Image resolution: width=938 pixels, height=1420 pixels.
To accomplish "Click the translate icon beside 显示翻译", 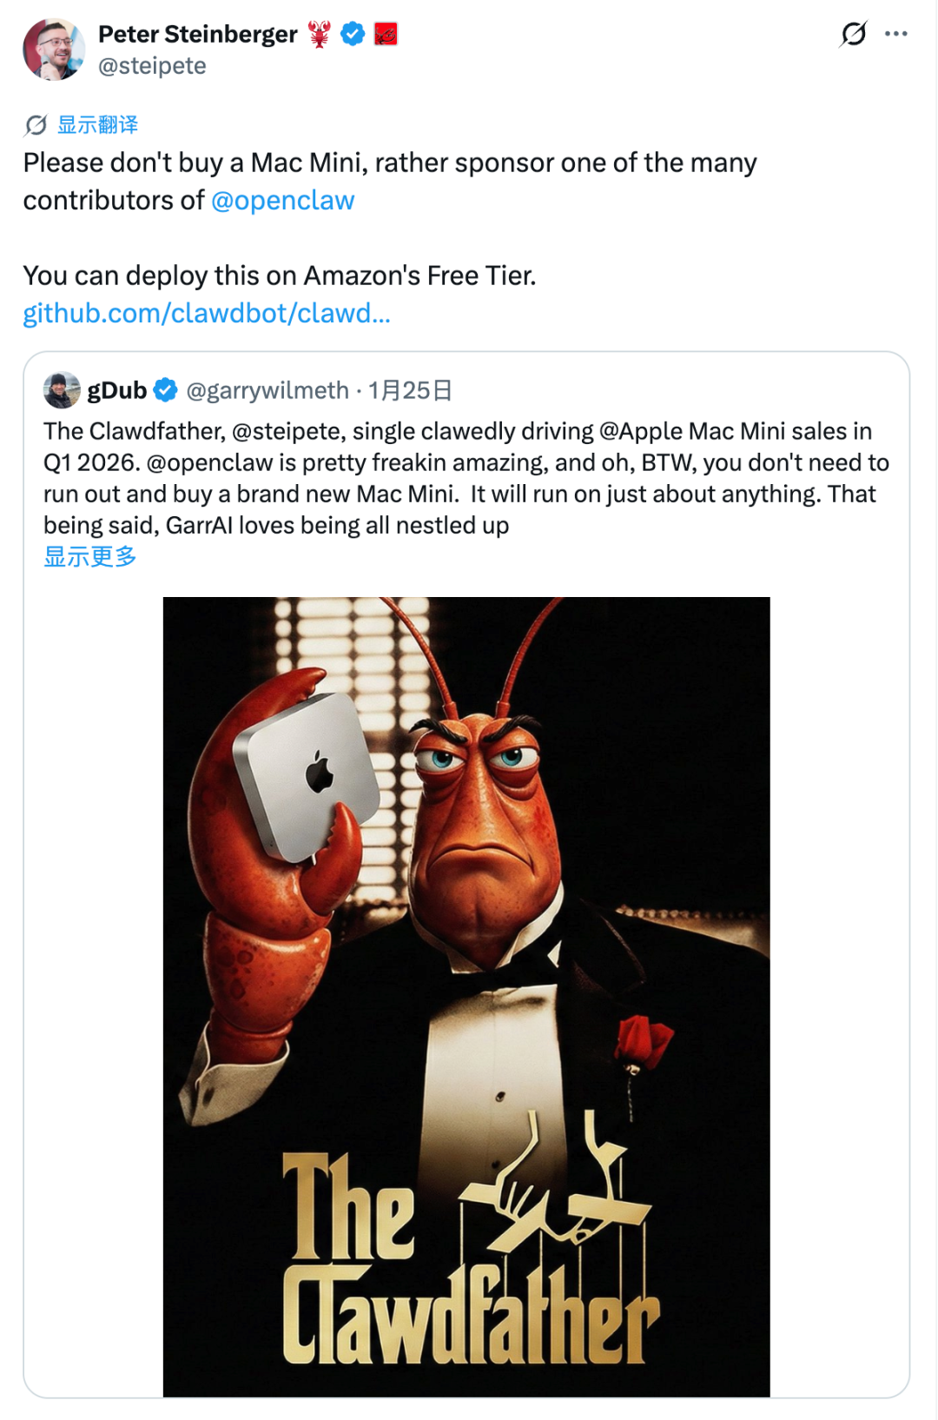I will pyautogui.click(x=36, y=125).
